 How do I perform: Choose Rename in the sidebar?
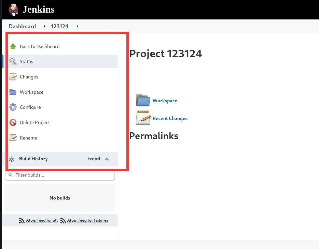[28, 138]
